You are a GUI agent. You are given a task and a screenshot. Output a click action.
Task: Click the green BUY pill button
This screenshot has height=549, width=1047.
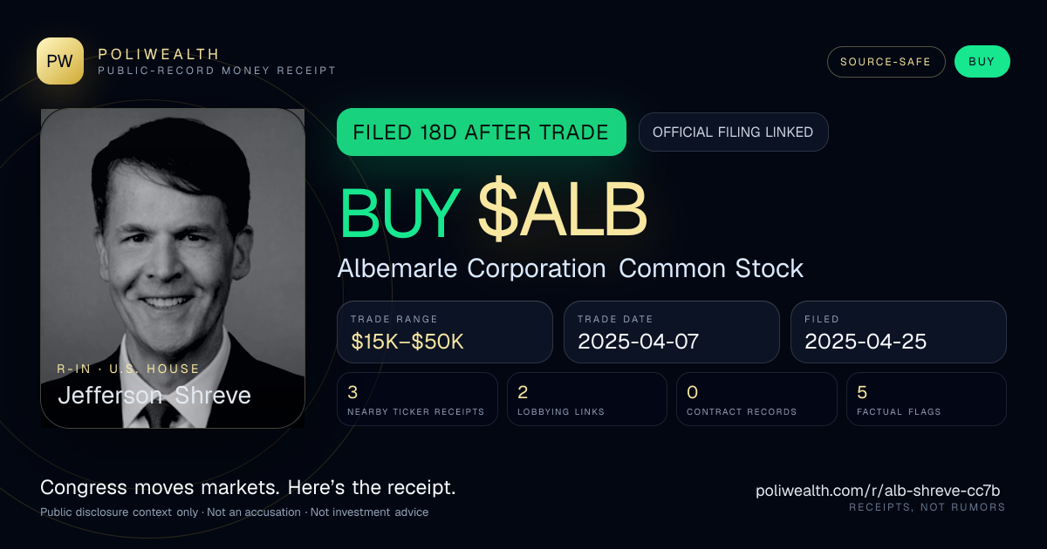pyautogui.click(x=982, y=62)
